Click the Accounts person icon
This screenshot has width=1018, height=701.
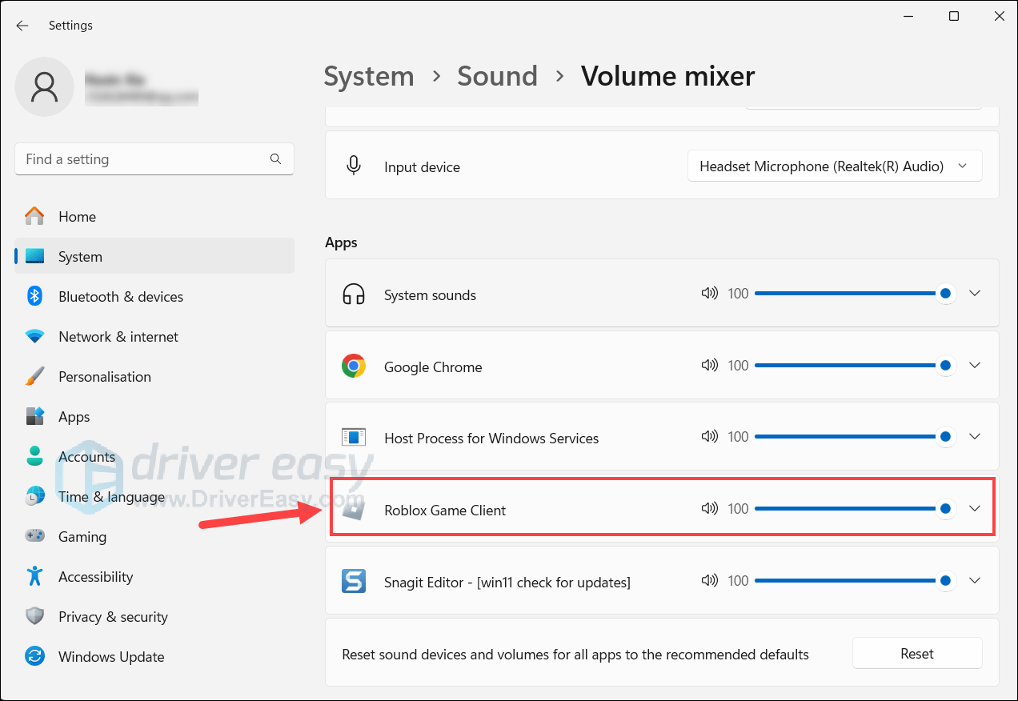(34, 456)
